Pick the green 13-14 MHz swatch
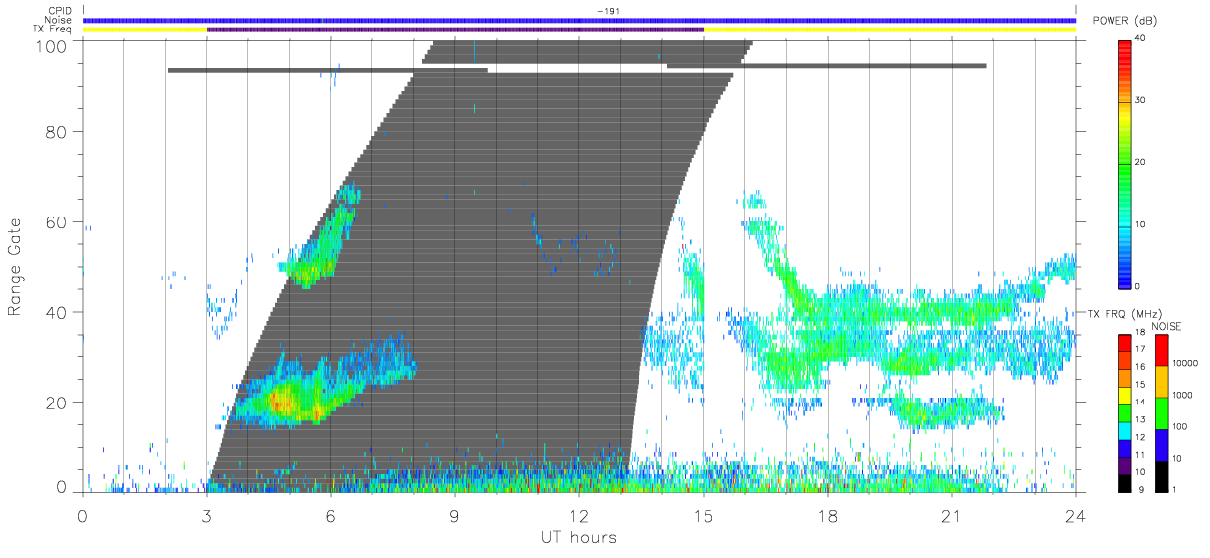The image size is (1210, 558). 1125,413
